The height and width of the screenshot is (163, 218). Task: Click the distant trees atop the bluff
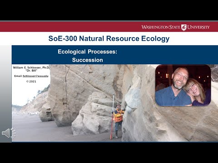44,90
